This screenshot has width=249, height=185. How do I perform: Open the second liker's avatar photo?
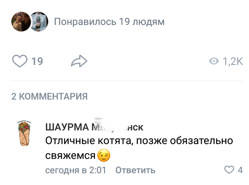point(39,22)
